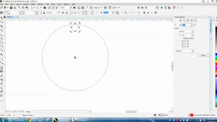The width and height of the screenshot is (217, 122).
Task: Open the Effects menu
Action: [x=33, y=4]
